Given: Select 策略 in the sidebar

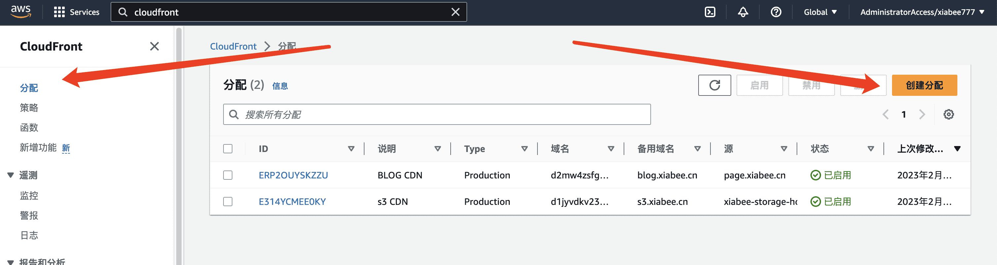Looking at the screenshot, I should [29, 108].
